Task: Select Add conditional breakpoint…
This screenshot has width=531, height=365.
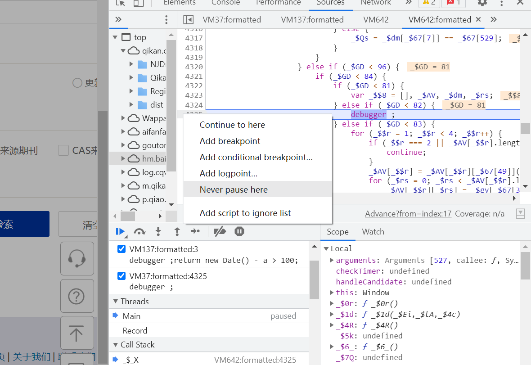Action: click(257, 157)
